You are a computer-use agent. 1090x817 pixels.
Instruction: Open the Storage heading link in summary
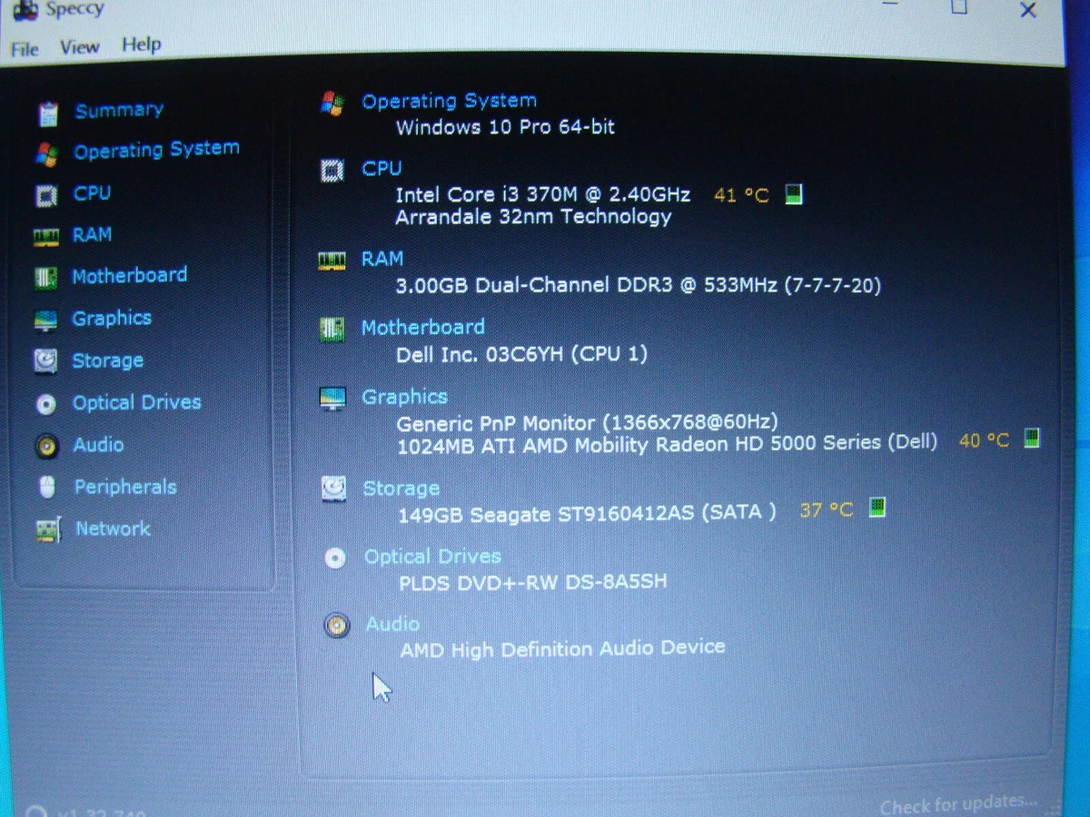(401, 489)
